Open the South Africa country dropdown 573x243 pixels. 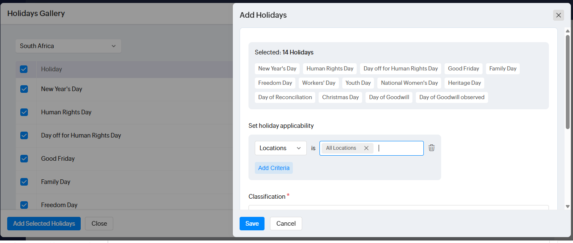click(68, 46)
